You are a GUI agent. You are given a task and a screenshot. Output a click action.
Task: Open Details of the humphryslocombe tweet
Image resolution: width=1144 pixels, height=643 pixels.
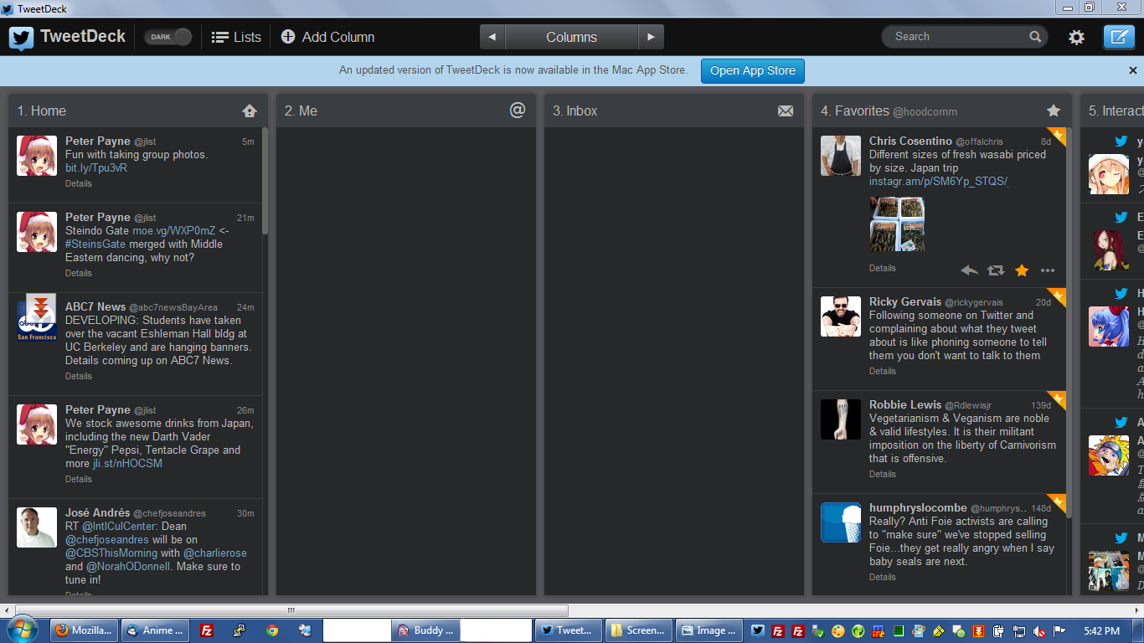[x=883, y=577]
